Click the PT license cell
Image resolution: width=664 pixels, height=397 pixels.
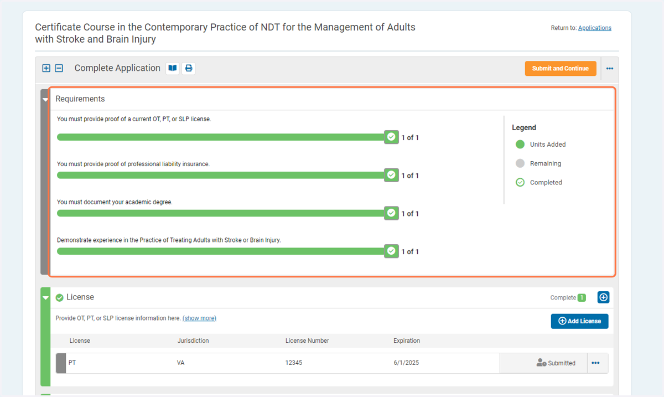pyautogui.click(x=72, y=363)
